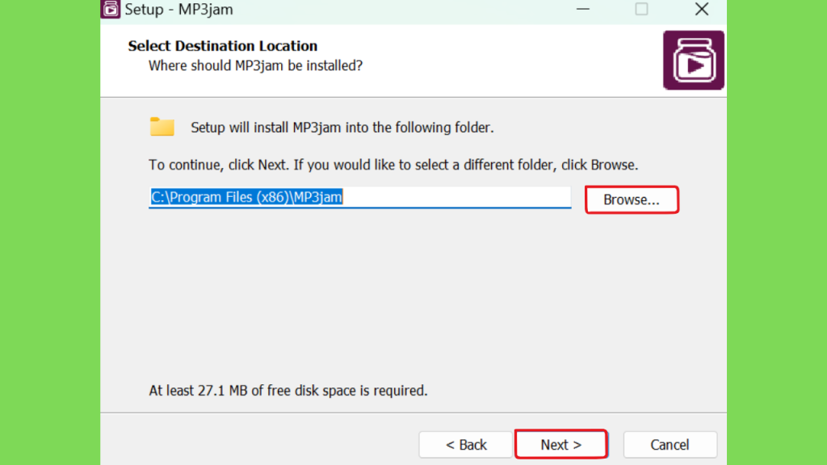Open the Browse folder dialog

[632, 200]
